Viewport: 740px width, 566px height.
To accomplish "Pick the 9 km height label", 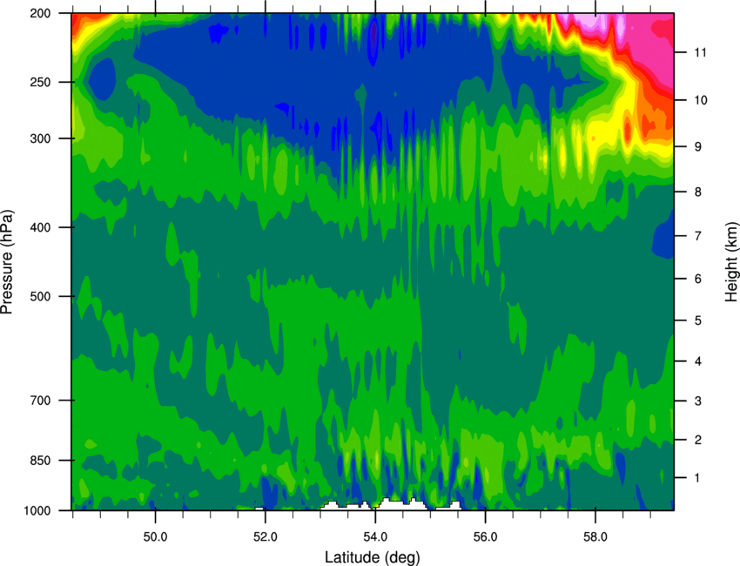I will 698,147.
